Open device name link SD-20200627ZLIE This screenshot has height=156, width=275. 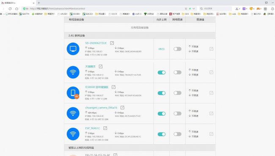(96, 43)
